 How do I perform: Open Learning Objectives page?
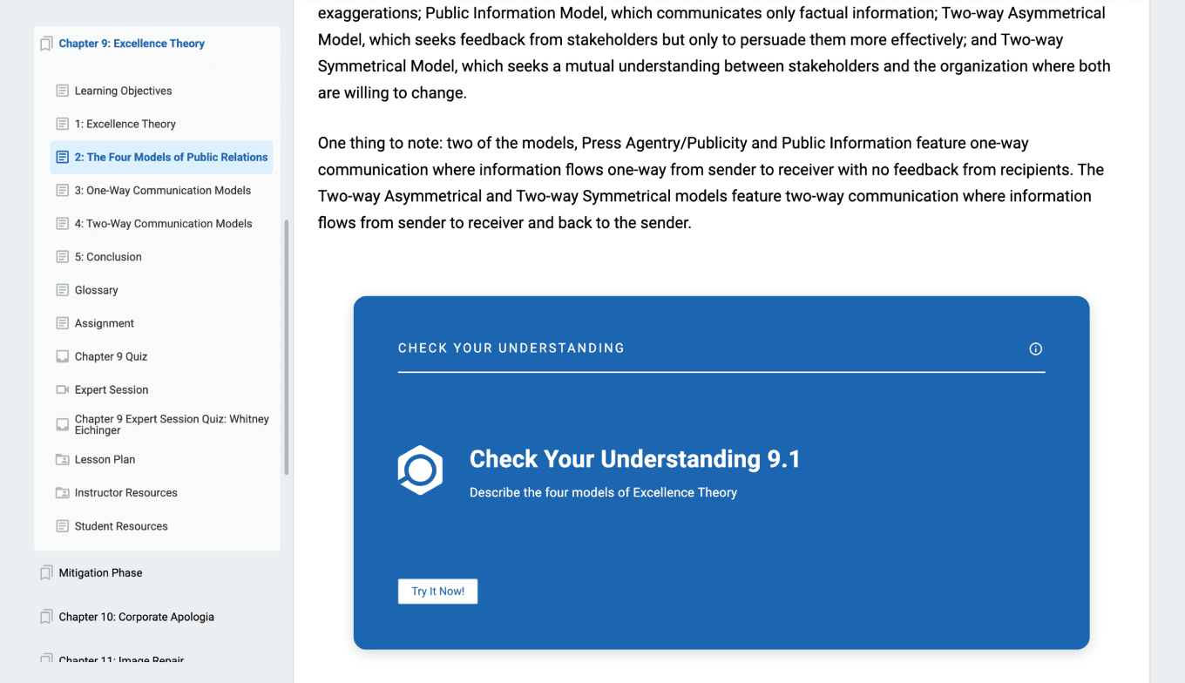pos(123,91)
